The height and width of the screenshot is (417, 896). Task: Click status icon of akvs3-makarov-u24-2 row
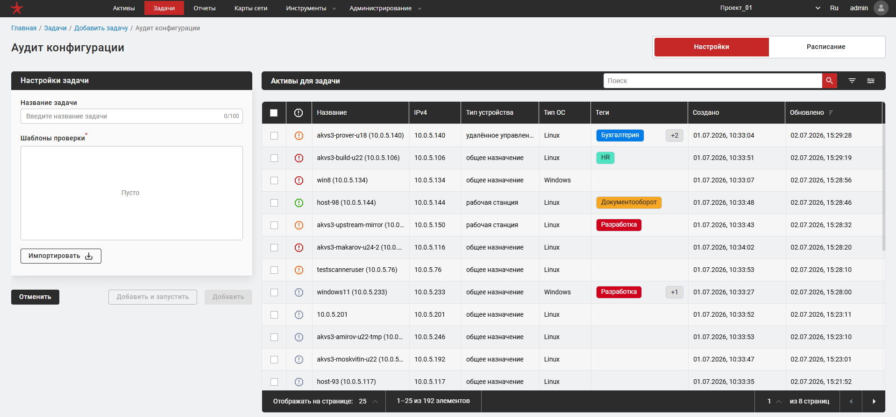point(299,248)
